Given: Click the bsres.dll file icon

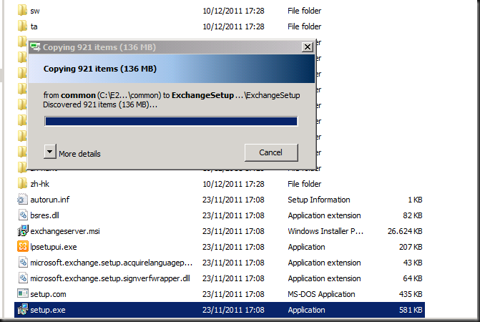Looking at the screenshot, I should (23, 215).
